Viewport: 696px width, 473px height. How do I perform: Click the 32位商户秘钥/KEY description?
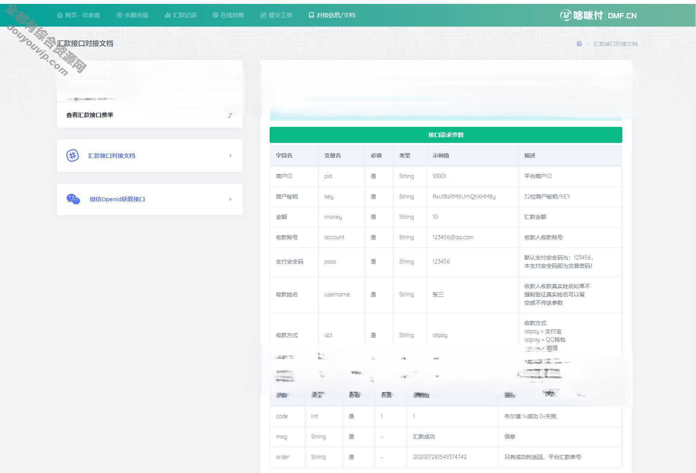(547, 197)
